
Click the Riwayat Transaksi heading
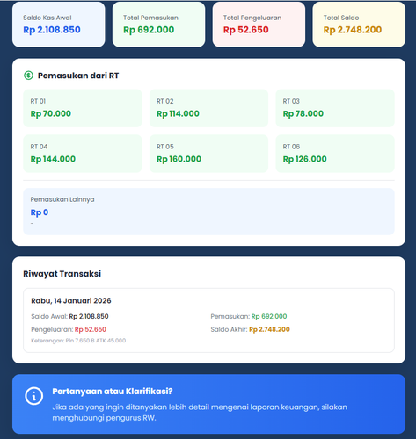(62, 274)
